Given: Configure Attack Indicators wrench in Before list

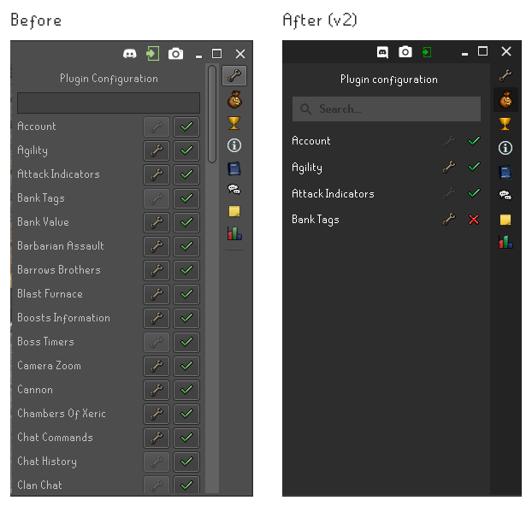Looking at the screenshot, I should tap(157, 174).
